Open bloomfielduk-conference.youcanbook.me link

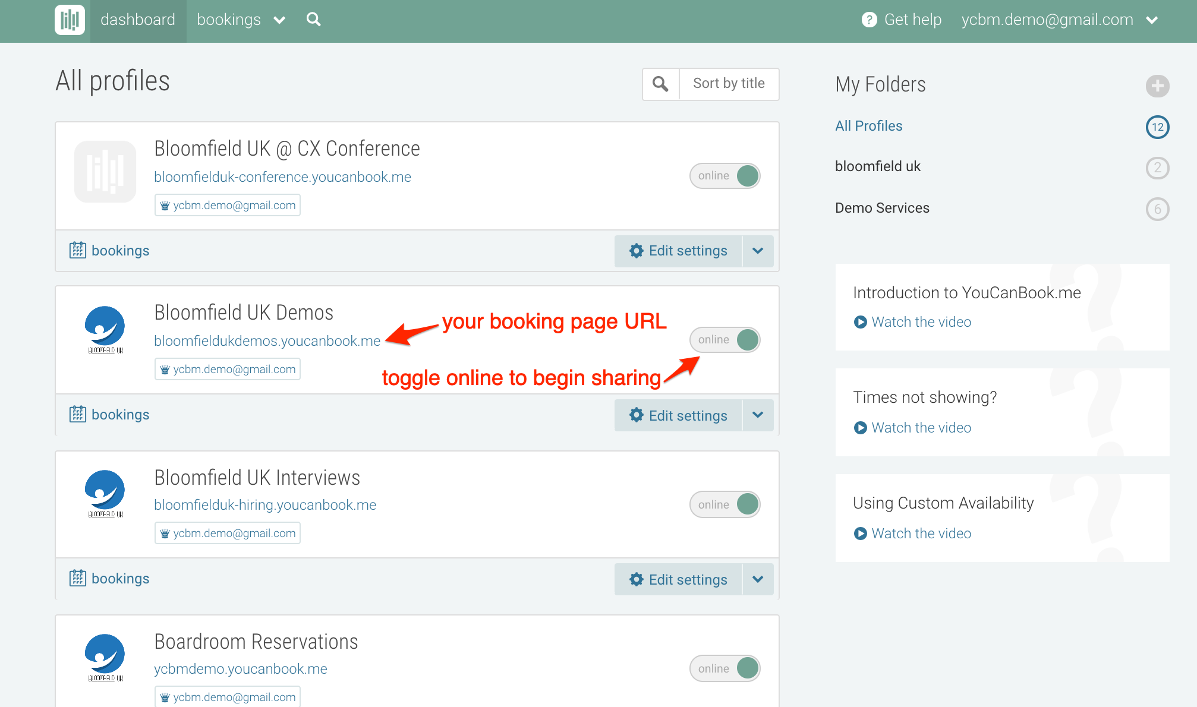(282, 177)
